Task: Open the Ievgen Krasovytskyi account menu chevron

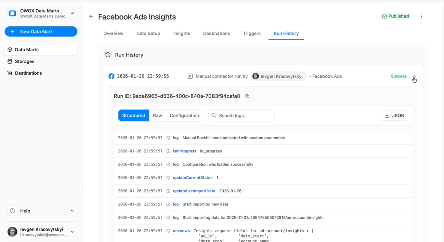Action: 72,232
